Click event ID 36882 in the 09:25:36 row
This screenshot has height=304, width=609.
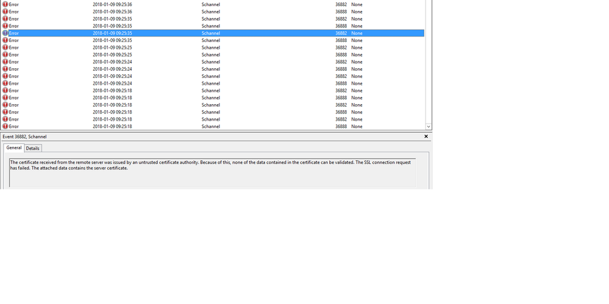tap(341, 4)
